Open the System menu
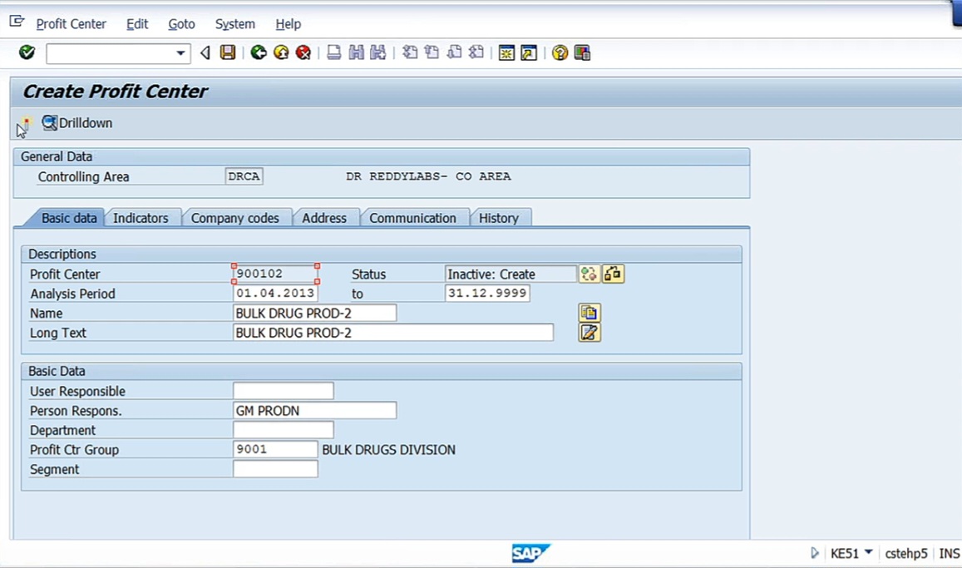Viewport: 962px width, 568px height. tap(235, 24)
